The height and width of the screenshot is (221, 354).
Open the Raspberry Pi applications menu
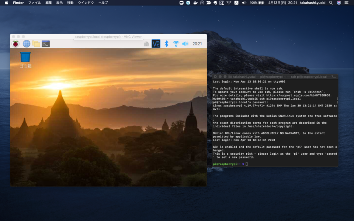(15, 43)
